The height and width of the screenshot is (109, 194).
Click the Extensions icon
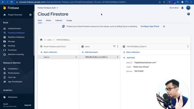coord(5,97)
